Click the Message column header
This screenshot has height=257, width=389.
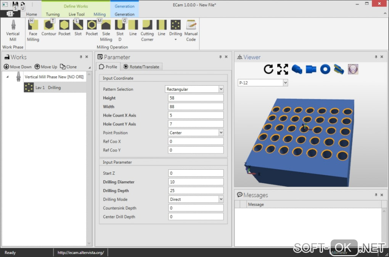(314, 204)
